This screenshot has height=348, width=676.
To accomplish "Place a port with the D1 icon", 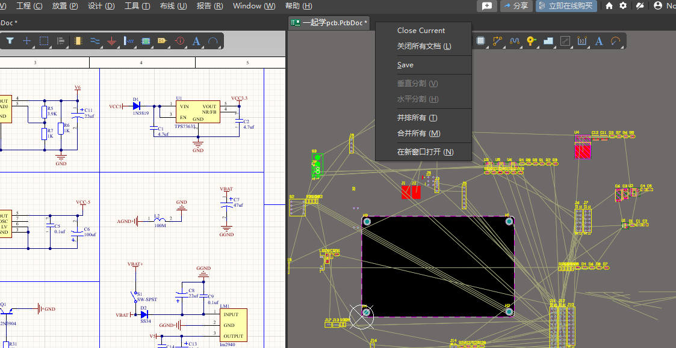I will click(162, 41).
